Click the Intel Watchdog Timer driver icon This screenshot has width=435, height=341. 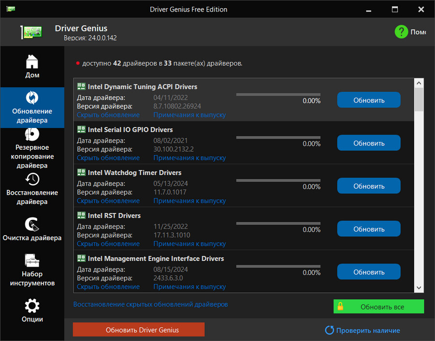point(81,172)
